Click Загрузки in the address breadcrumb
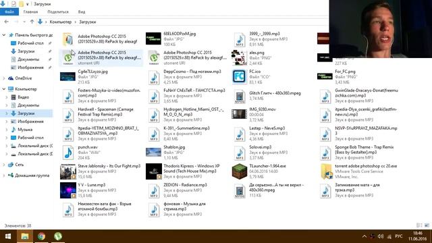The width and height of the screenshot is (432, 243). coord(87,22)
